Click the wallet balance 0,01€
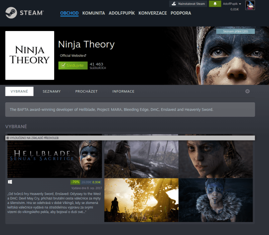The image size is (269, 235). (235, 9)
